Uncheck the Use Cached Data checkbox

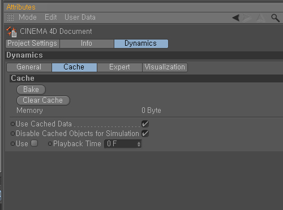145,124
